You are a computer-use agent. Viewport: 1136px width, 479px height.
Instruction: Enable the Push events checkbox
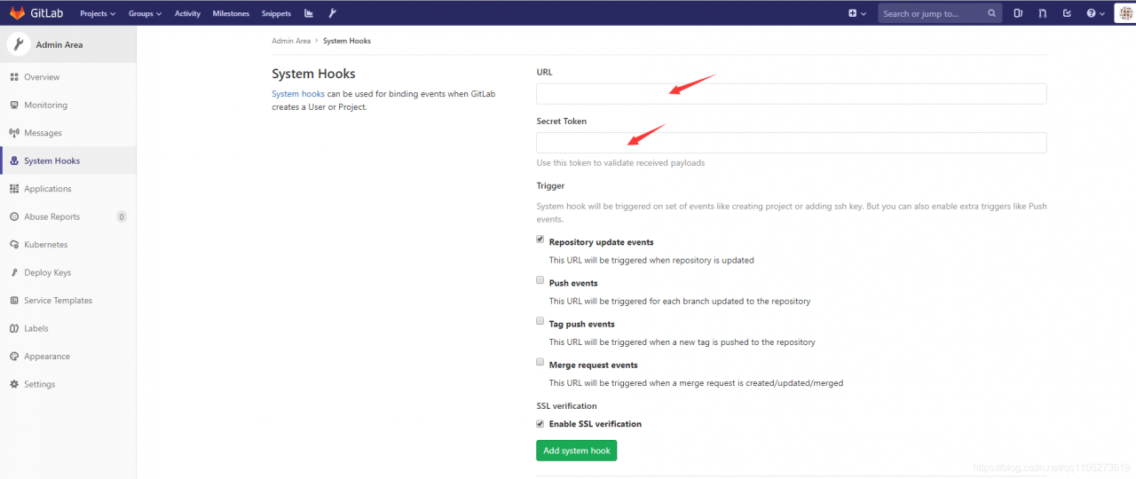click(540, 280)
